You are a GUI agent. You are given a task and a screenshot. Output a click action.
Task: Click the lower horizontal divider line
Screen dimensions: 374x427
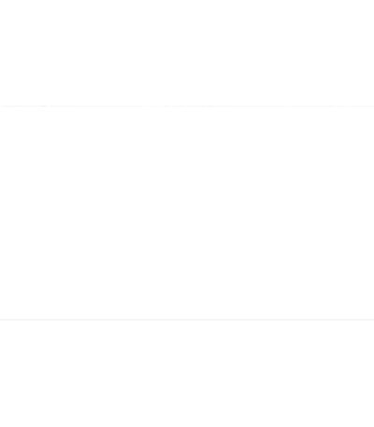pos(187,320)
